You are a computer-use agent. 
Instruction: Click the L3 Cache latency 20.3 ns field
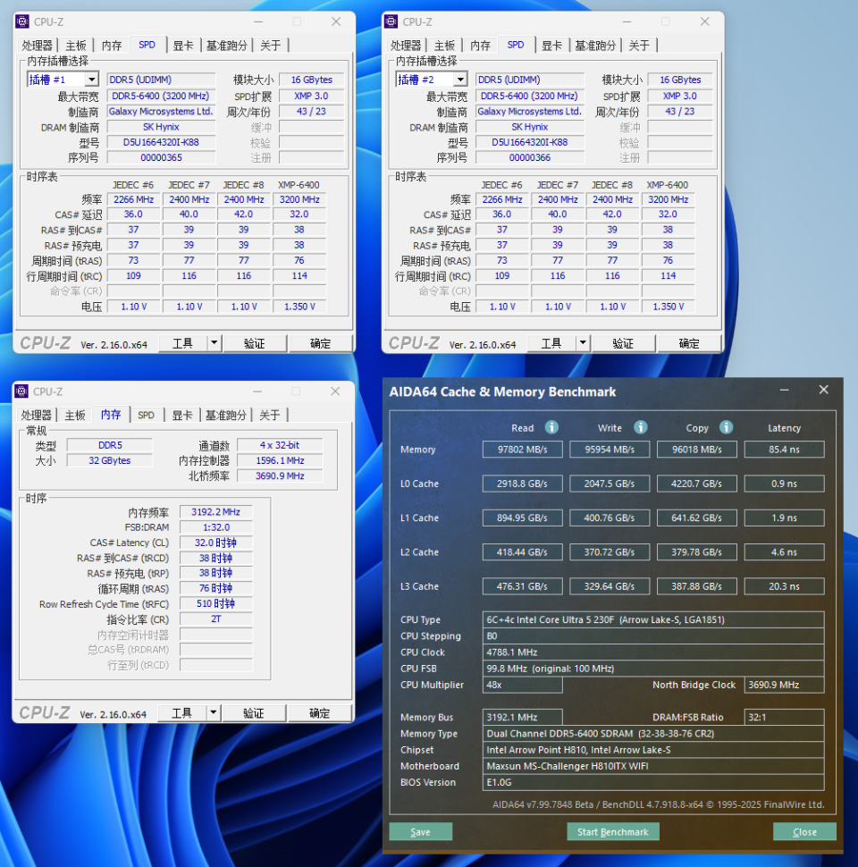784,586
